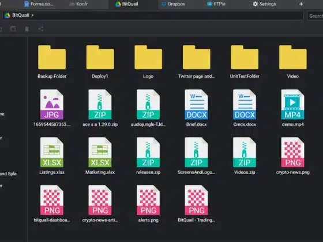Open the Twitter page and... folder icon
Viewport: 323px width, 242px height.
click(x=197, y=57)
